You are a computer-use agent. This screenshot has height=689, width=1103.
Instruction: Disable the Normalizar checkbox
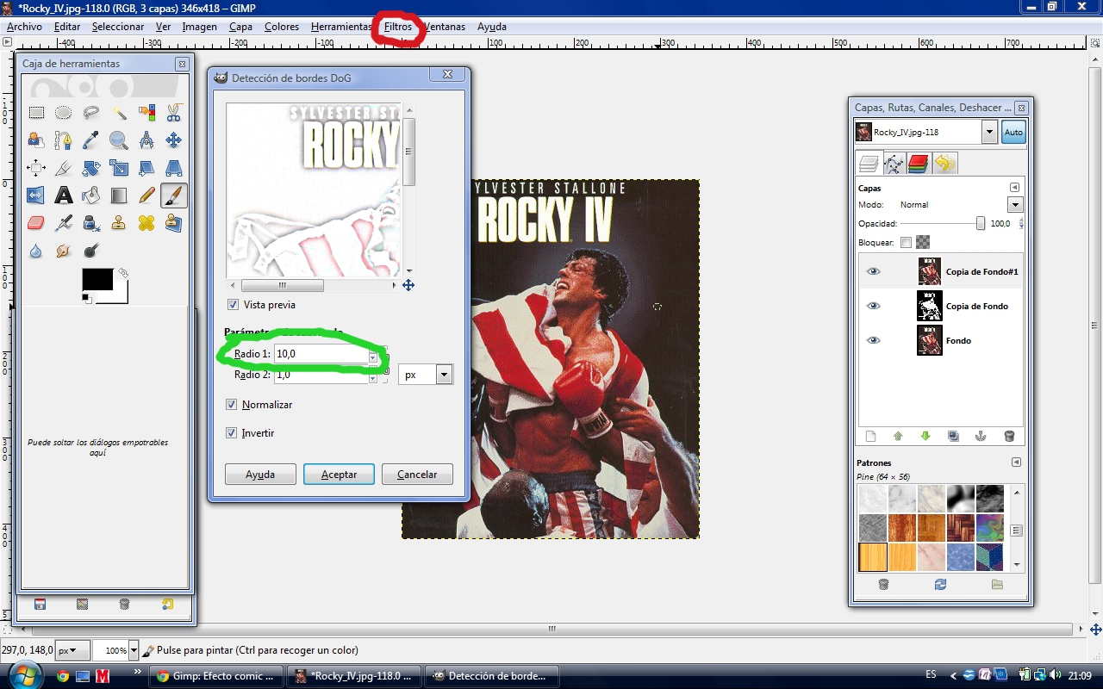click(231, 404)
